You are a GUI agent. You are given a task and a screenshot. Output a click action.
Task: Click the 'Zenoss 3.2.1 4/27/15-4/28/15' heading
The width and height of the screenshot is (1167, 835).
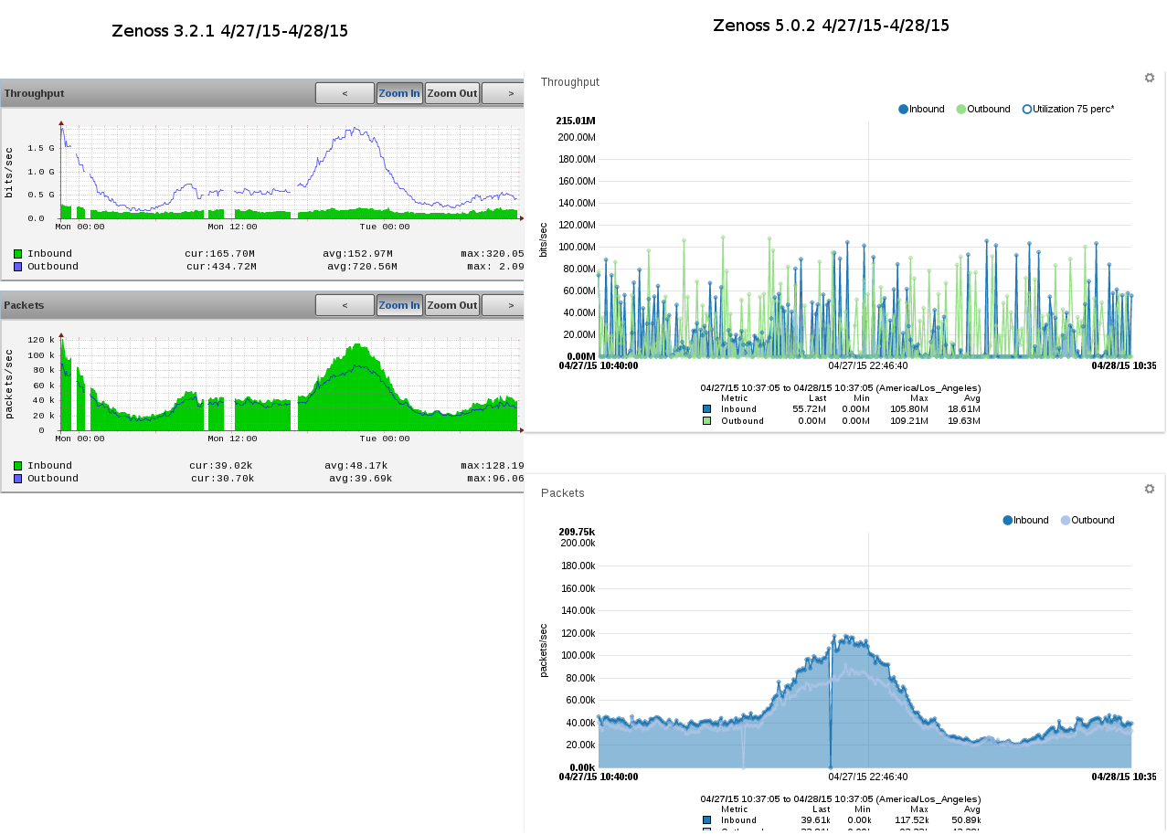229,31
